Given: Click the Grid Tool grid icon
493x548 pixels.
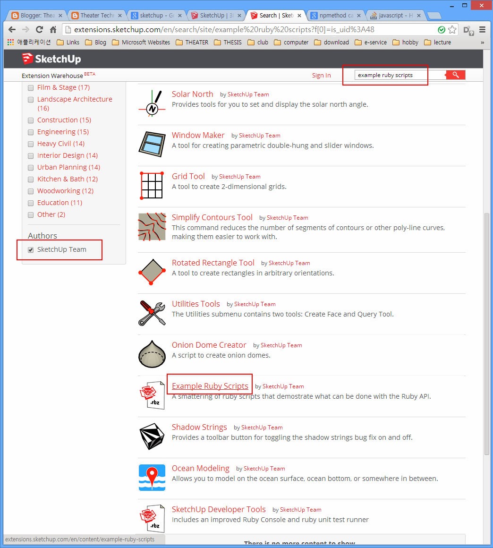Looking at the screenshot, I should [x=152, y=186].
